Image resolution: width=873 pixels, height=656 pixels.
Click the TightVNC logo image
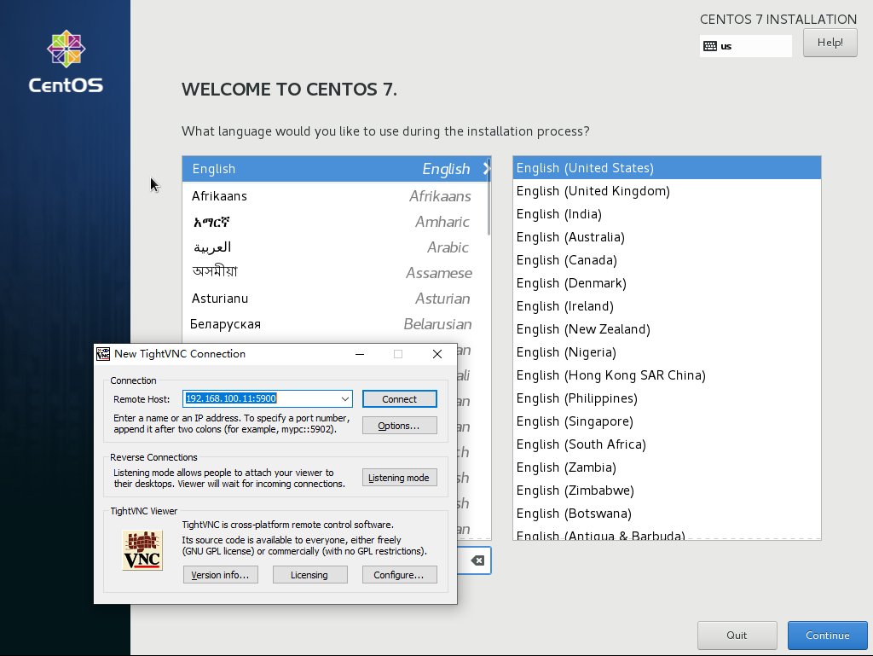[x=142, y=550]
